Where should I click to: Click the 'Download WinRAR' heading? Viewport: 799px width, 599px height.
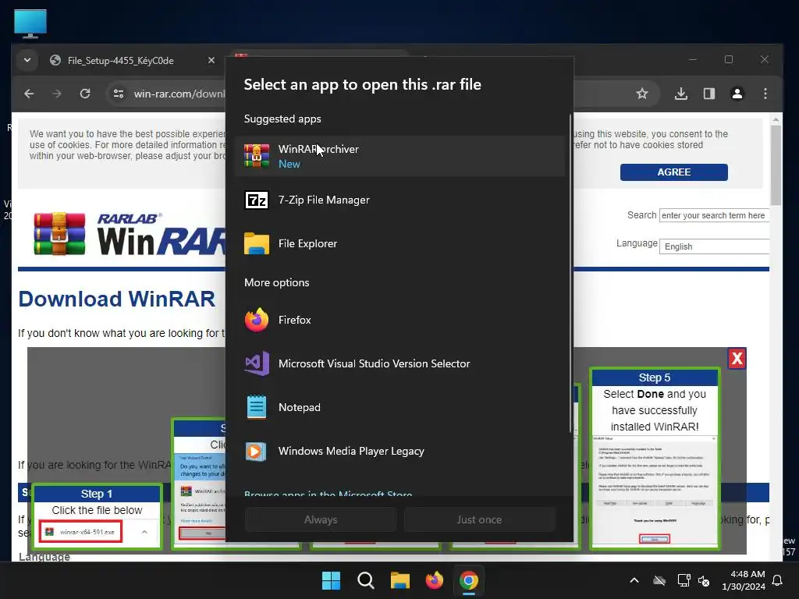pyautogui.click(x=117, y=299)
